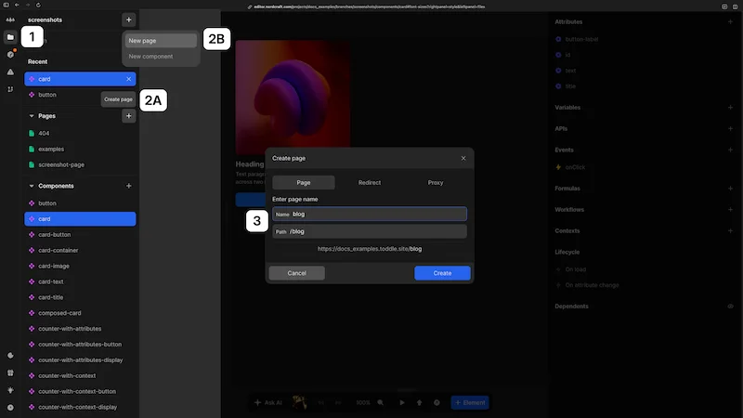The width and height of the screenshot is (743, 418).
Task: Select composed-card component
Action: (x=80, y=313)
